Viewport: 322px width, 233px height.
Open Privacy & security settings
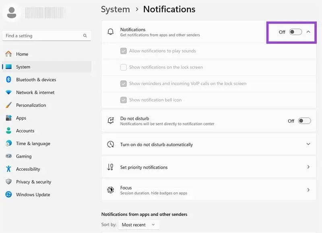pyautogui.click(x=47, y=182)
